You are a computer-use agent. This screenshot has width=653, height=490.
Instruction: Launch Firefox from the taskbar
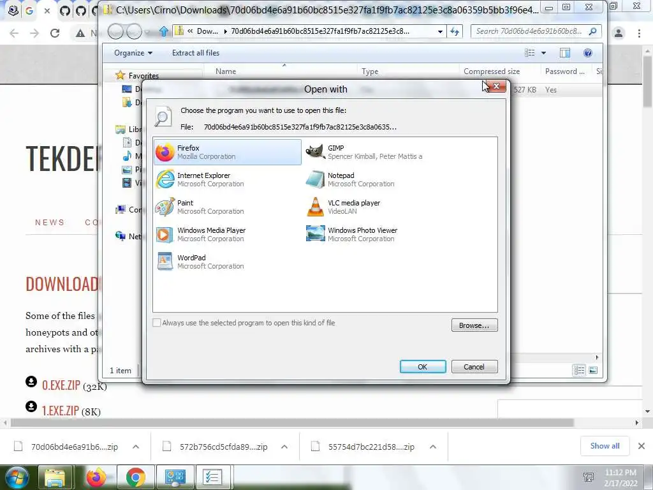[96, 477]
